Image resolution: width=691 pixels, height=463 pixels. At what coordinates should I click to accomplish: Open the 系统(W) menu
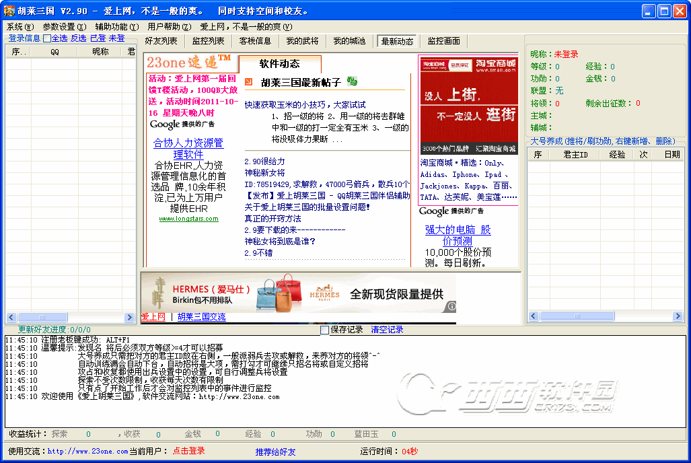20,27
